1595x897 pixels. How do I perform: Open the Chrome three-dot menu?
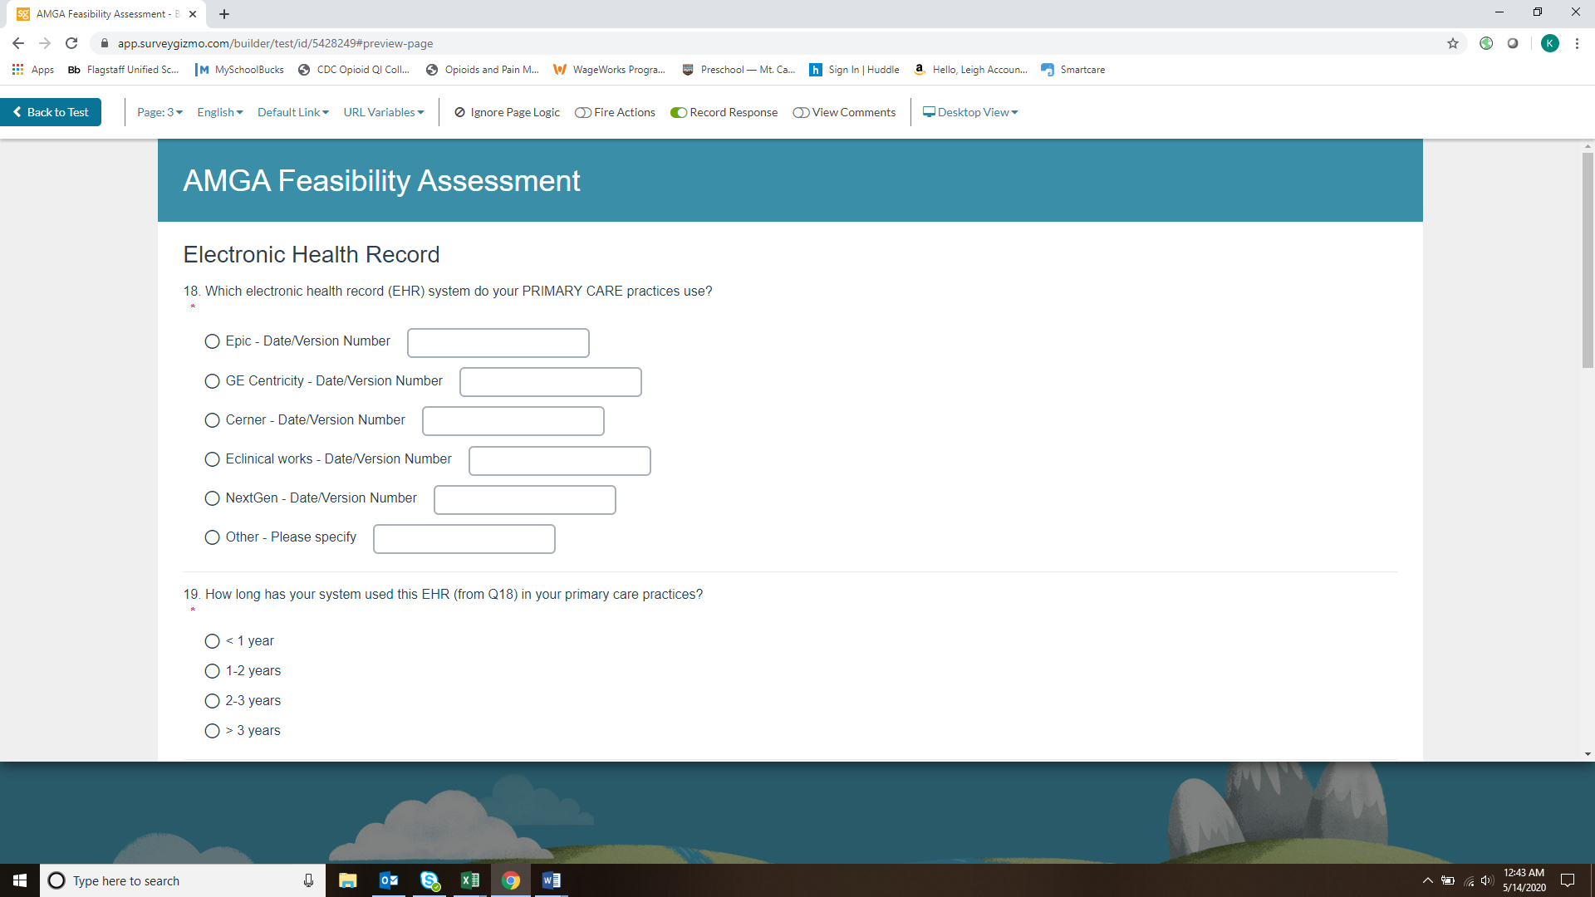click(x=1577, y=43)
